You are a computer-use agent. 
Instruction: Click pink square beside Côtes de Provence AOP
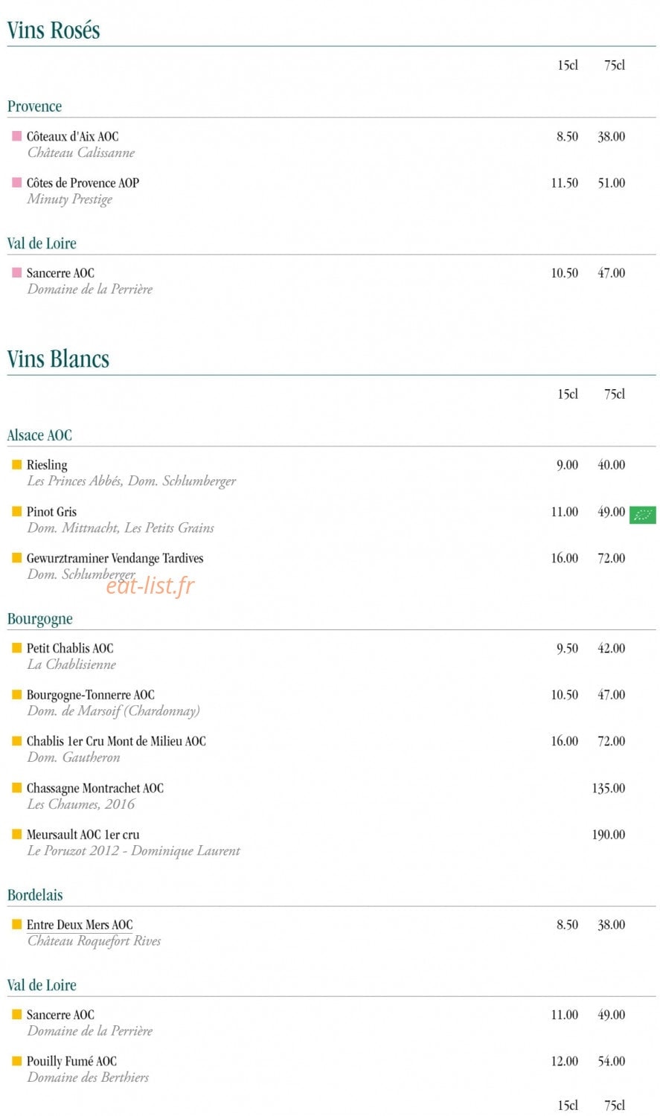tap(16, 182)
